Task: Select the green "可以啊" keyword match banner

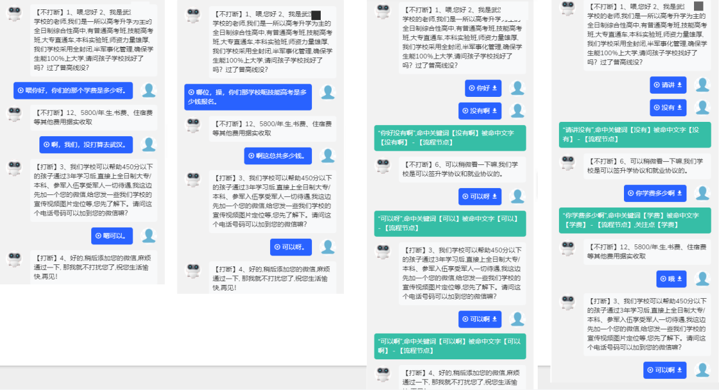Action: click(450, 346)
